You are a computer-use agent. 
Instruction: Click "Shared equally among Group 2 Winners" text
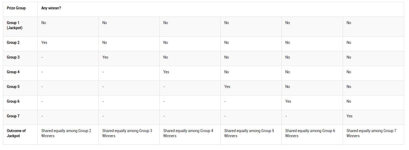click(66, 133)
